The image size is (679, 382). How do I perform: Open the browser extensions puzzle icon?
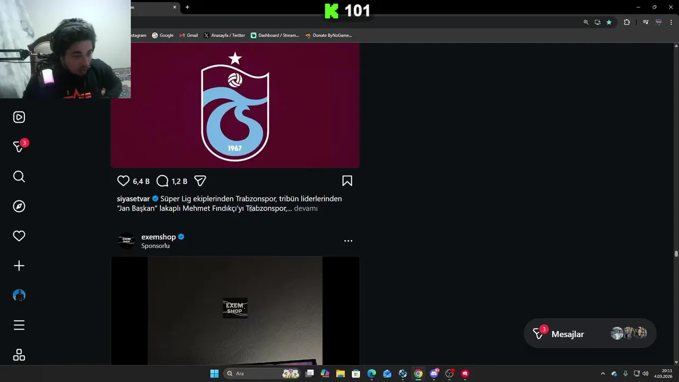pos(626,22)
